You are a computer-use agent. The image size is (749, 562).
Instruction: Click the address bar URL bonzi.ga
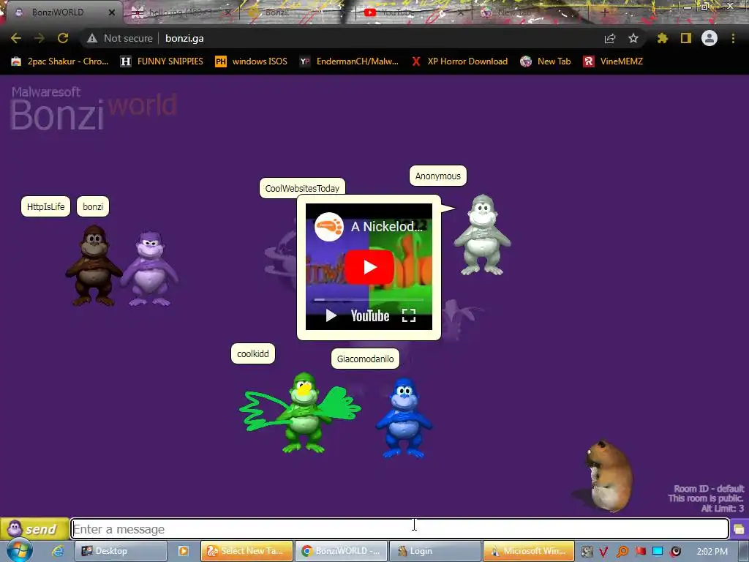tap(184, 38)
